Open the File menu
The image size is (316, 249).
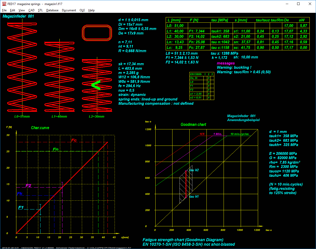coord(4,10)
